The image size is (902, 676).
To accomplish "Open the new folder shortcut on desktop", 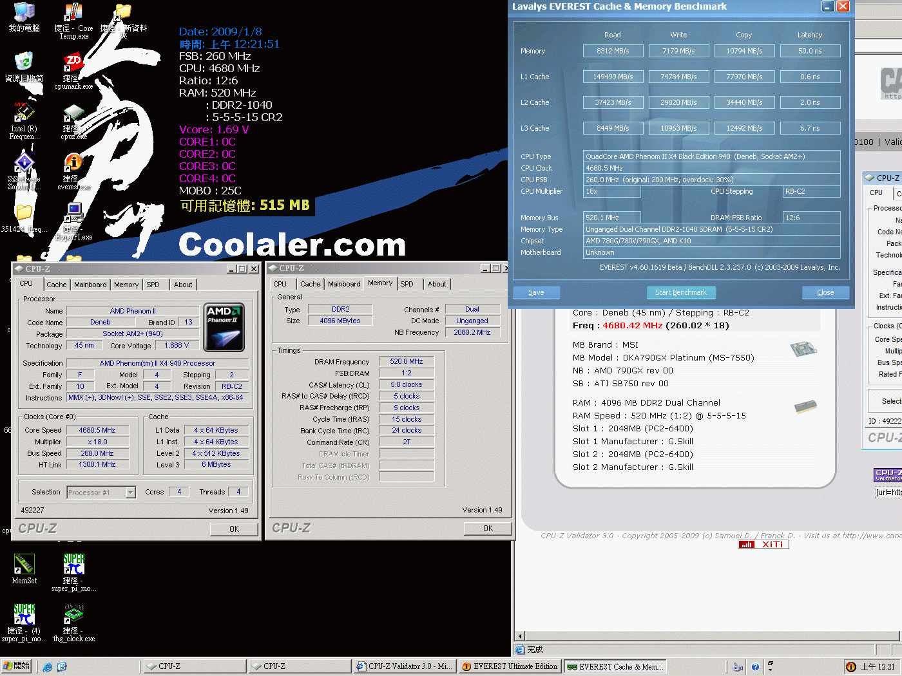I will pos(123,19).
